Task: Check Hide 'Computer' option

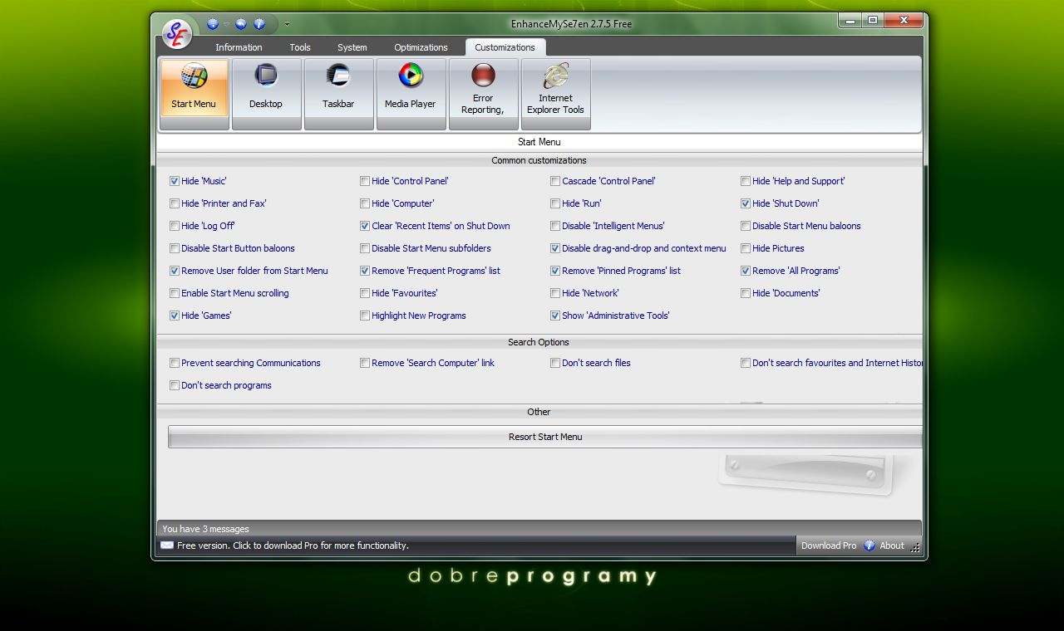Action: 365,203
